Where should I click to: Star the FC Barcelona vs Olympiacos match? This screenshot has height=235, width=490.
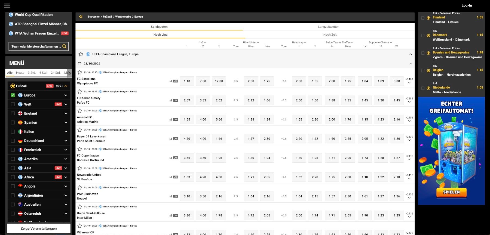coord(80,72)
